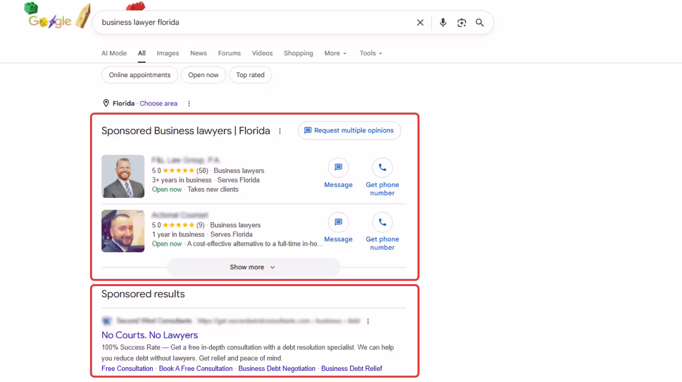The width and height of the screenshot is (682, 382).
Task: Apply Top rated filter chip
Action: point(250,75)
